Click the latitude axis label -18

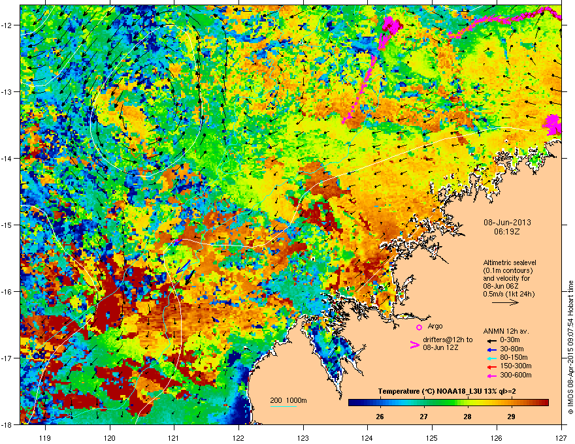coord(7,424)
